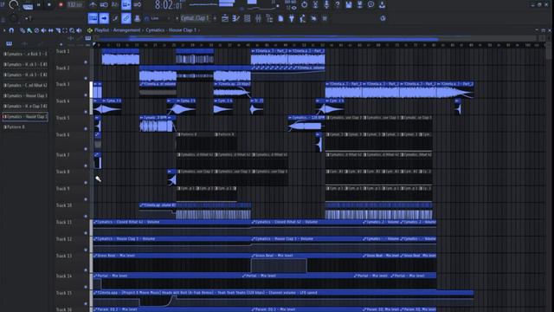The image size is (554, 312).
Task: Click the download icon in top toolbar
Action: [382, 4]
